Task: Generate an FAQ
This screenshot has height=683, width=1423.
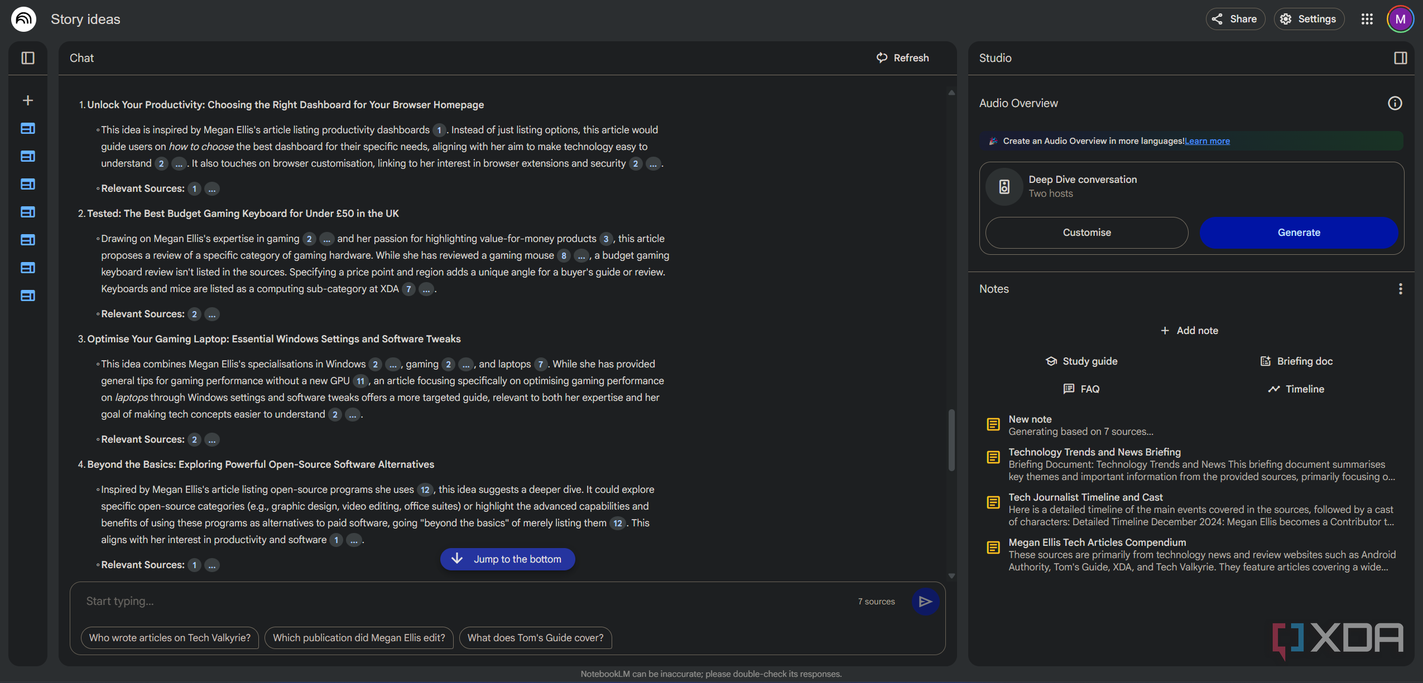Action: 1081,389
